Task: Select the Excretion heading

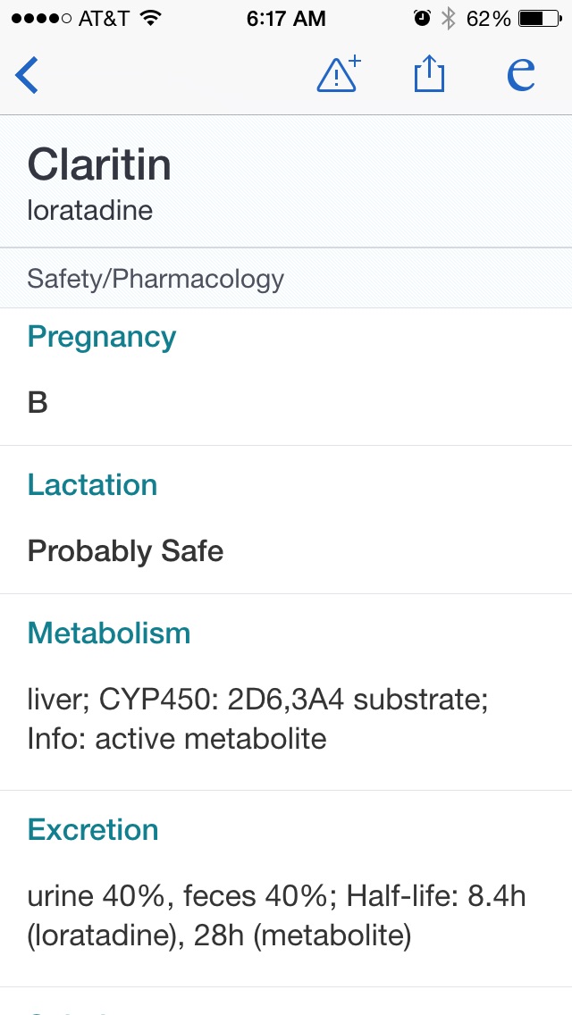Action: [x=93, y=829]
